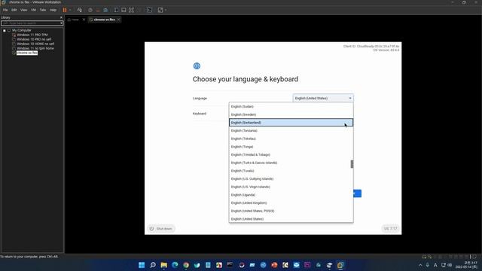482x271 pixels.
Task: Choose English (United States, POSIX) option
Action: (291, 211)
